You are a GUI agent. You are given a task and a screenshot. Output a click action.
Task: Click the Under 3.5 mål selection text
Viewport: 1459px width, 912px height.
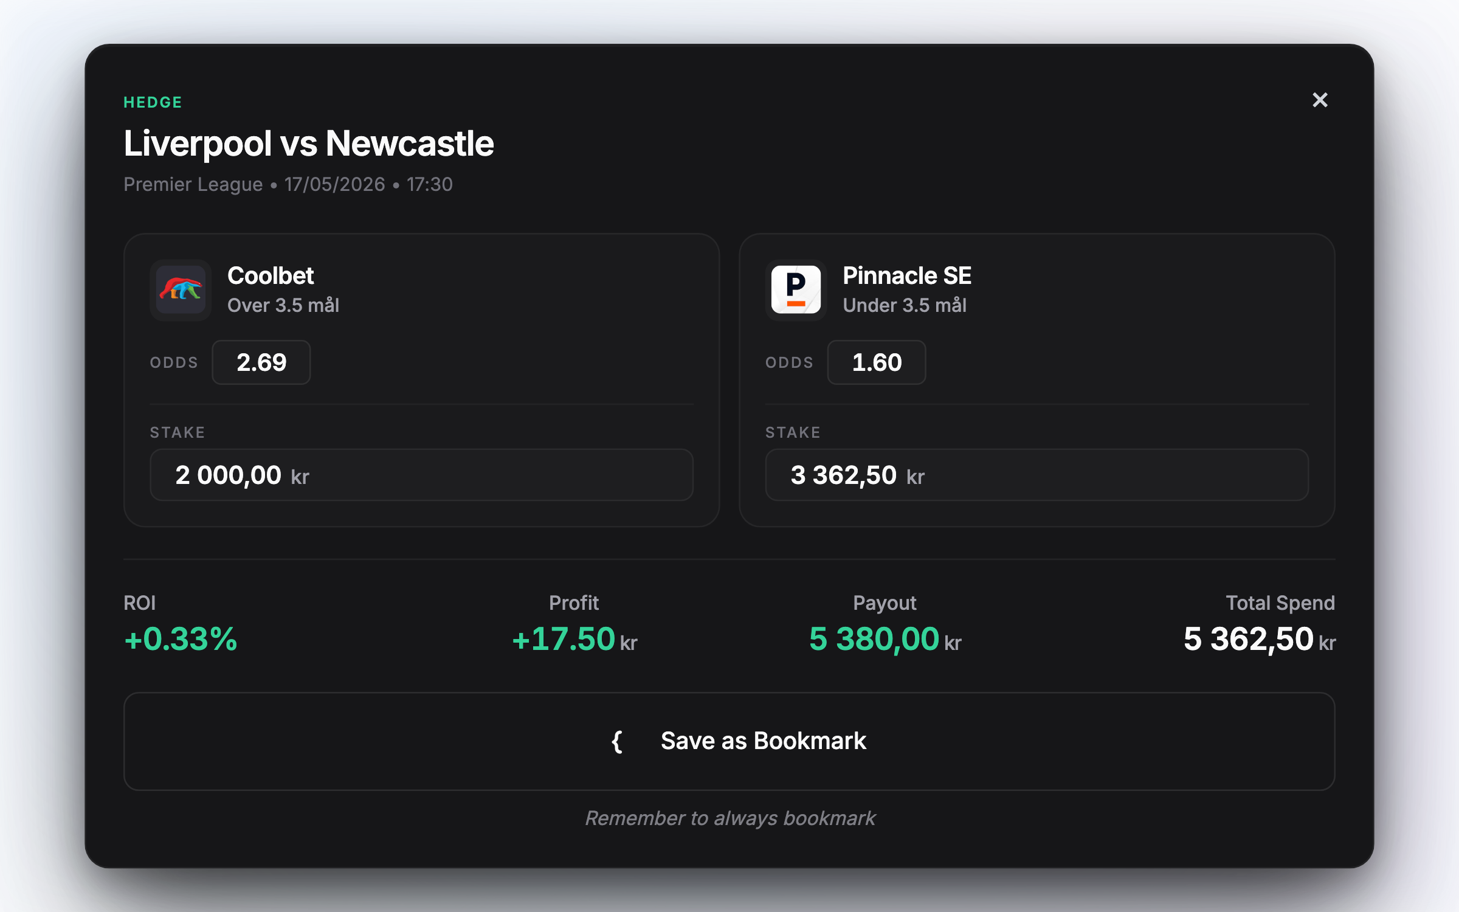(x=905, y=305)
